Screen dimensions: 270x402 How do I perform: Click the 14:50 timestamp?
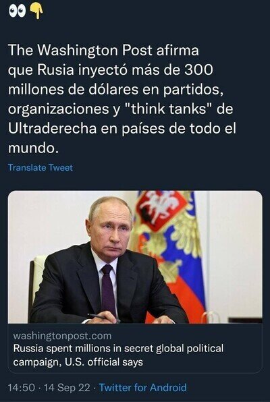coord(22,387)
